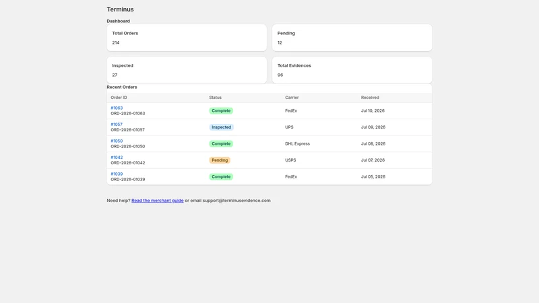Click the Pending status badge for order #1042
The image size is (539, 303).
[220, 160]
